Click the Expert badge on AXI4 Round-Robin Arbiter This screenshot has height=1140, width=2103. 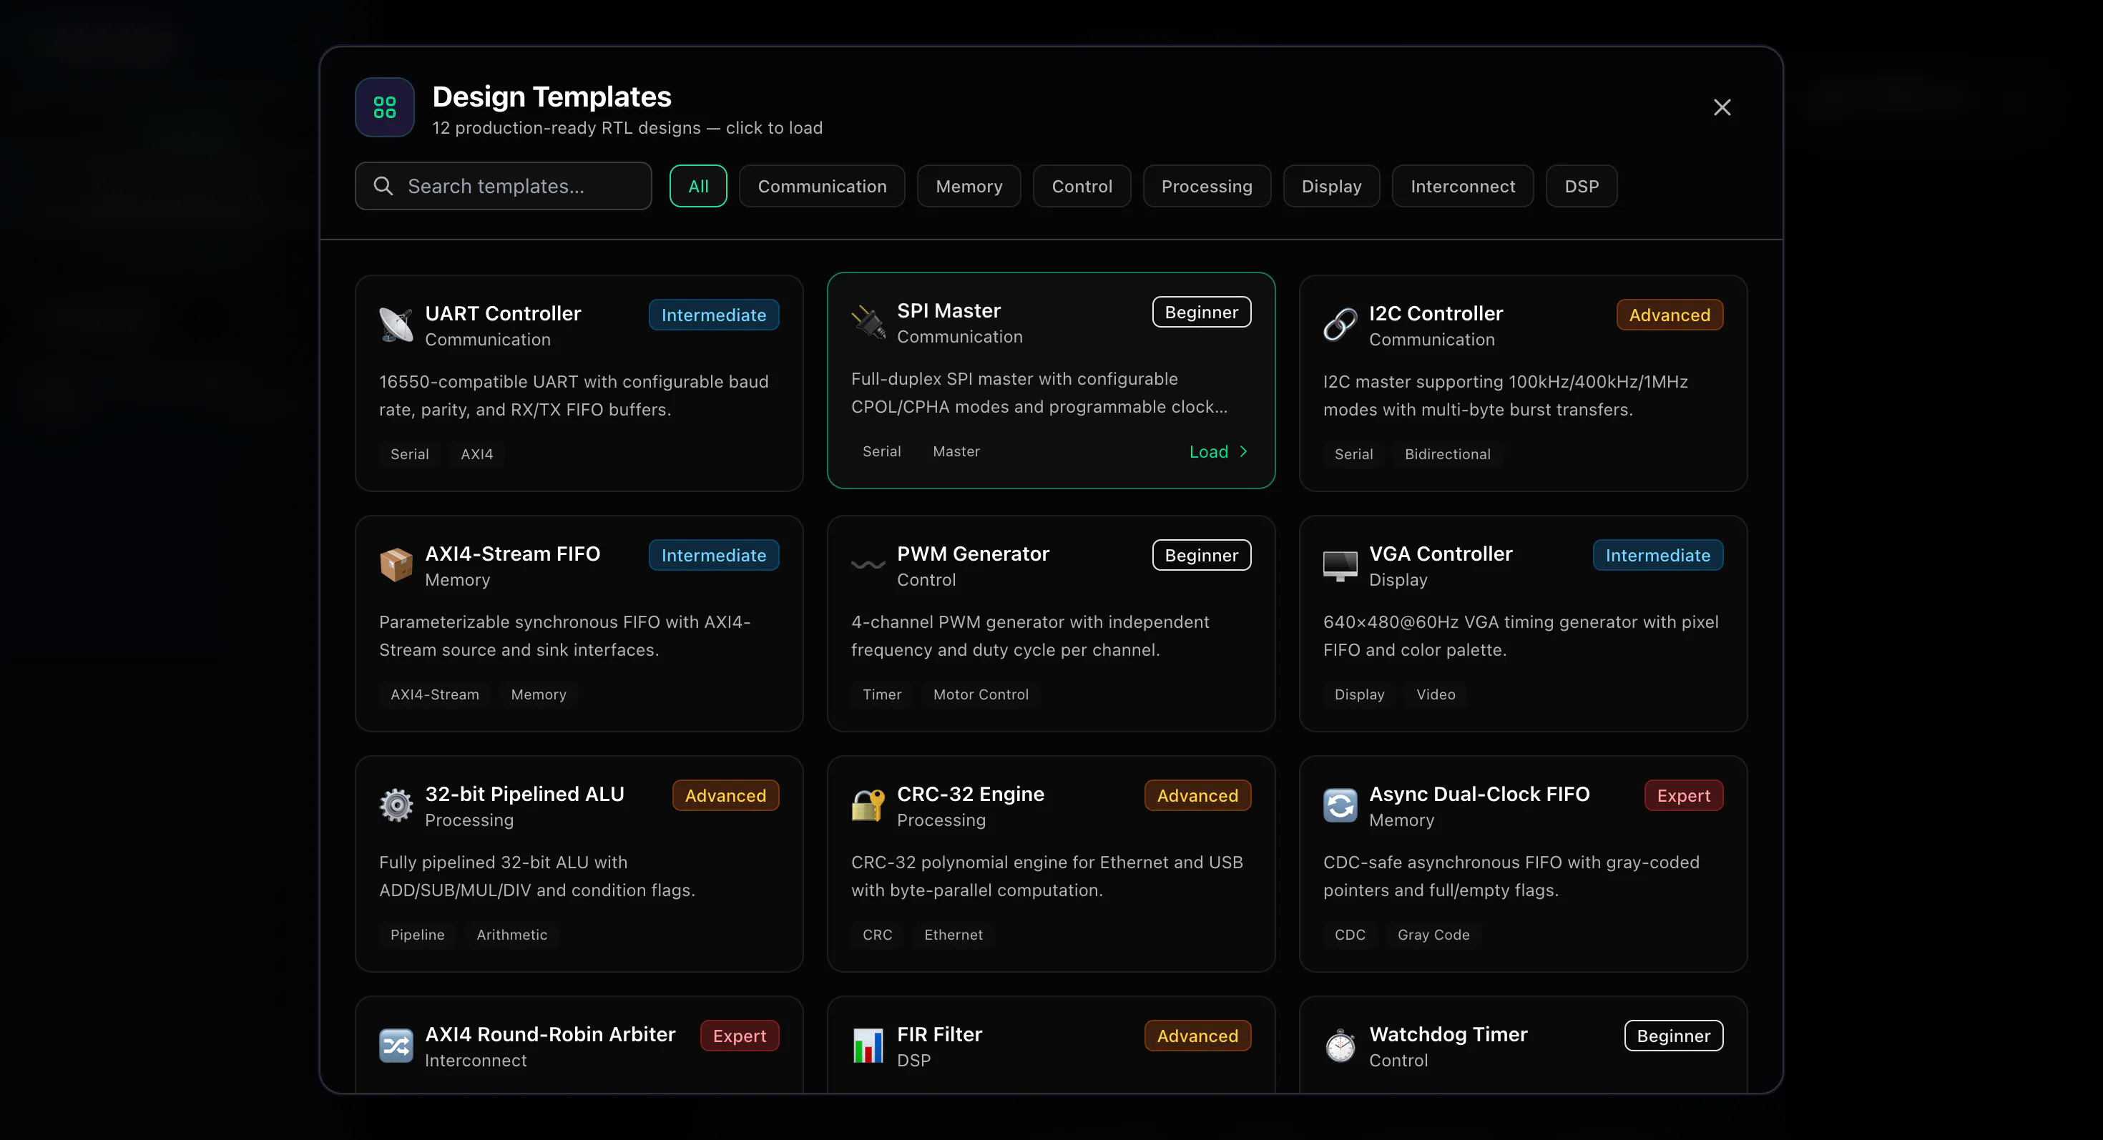[x=740, y=1036]
